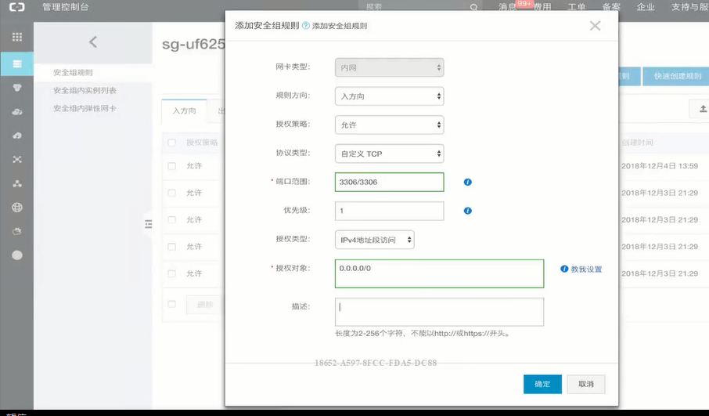The image size is (709, 416).
Task: Open 安全组内实例列表 in the left menu
Action: [85, 91]
